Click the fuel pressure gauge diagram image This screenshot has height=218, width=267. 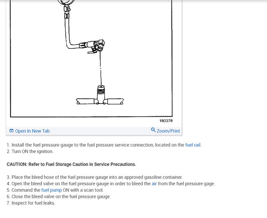coord(91,58)
